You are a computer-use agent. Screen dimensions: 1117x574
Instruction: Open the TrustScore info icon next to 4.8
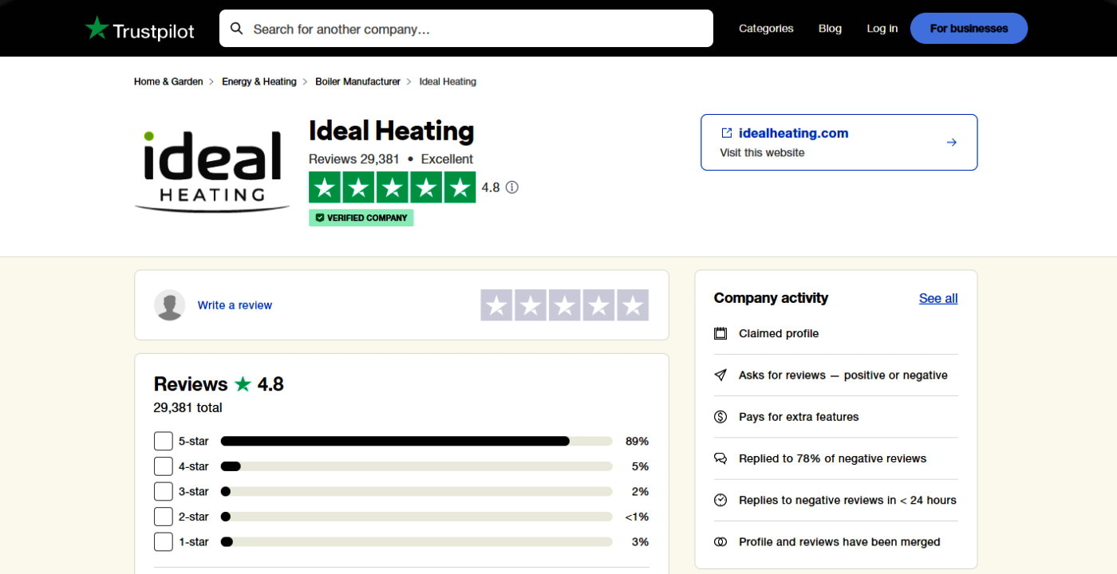pos(512,187)
